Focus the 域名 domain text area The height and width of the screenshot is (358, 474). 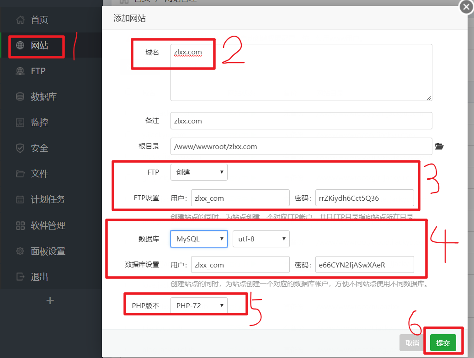(x=301, y=73)
